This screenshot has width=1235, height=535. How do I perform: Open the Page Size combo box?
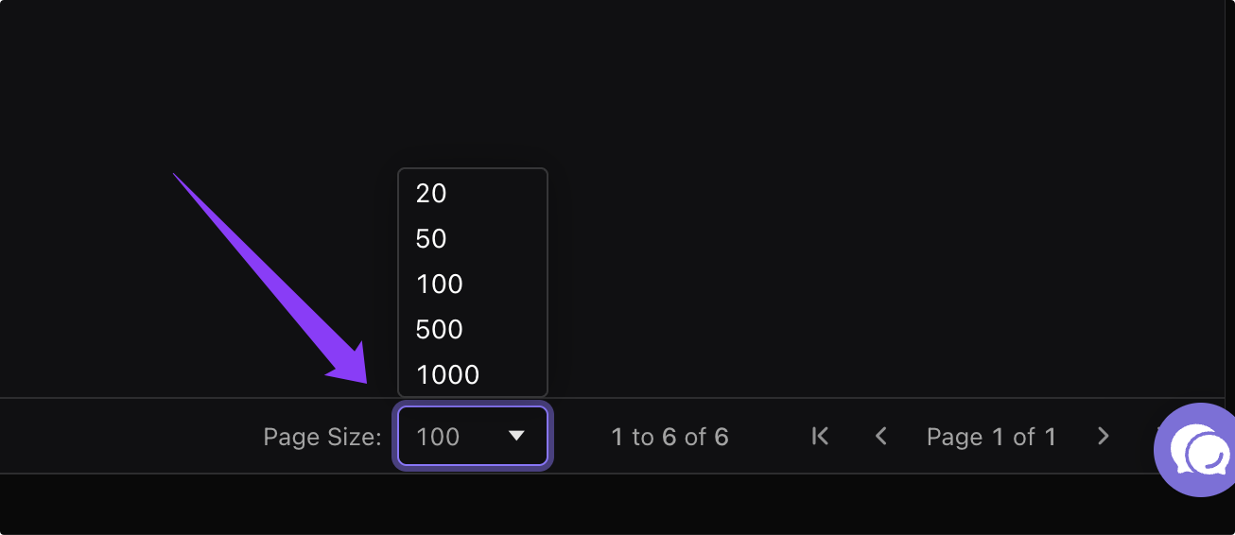click(x=473, y=436)
